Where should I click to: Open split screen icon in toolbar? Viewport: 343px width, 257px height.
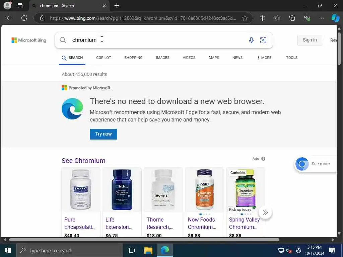pyautogui.click(x=262, y=18)
